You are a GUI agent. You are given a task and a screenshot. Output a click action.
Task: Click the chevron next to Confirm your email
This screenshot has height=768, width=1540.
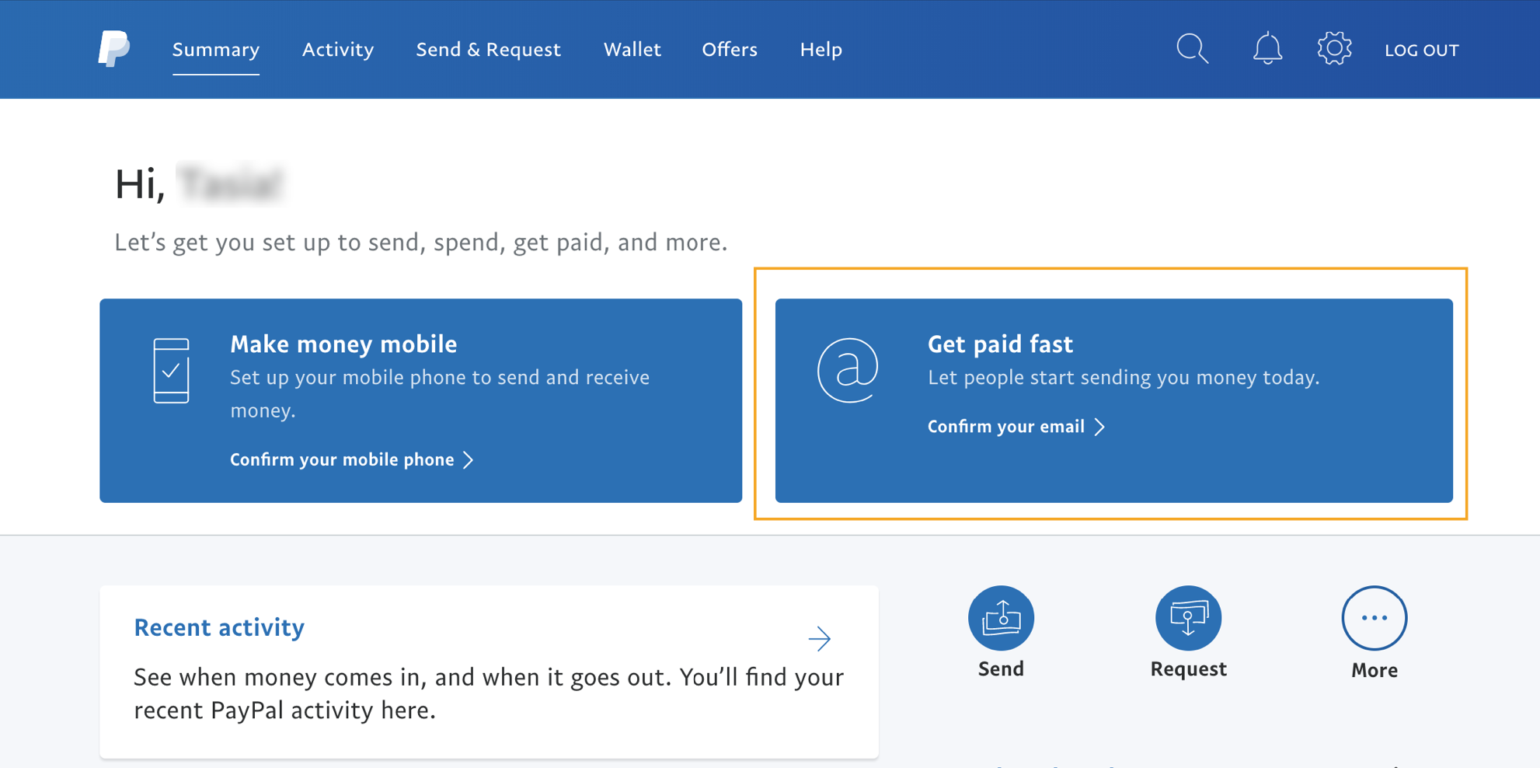click(x=1099, y=427)
